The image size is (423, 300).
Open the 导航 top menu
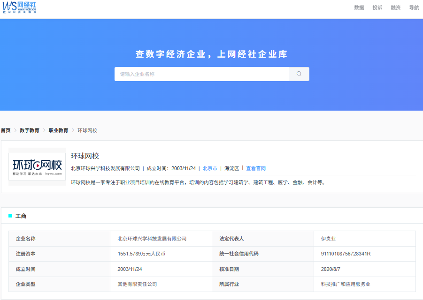coord(414,7)
